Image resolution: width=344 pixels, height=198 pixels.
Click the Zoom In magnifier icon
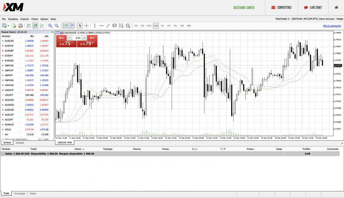(50, 26)
